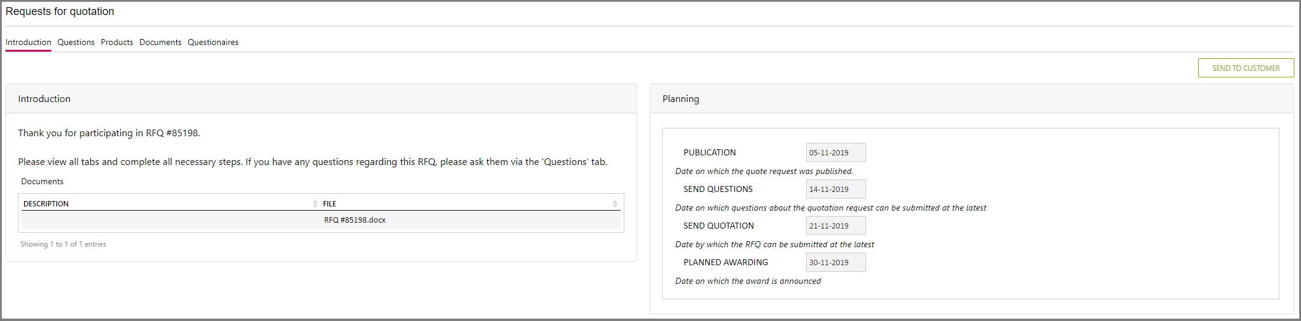Click the Documents label above the table
Image resolution: width=1301 pixels, height=321 pixels.
tap(42, 182)
